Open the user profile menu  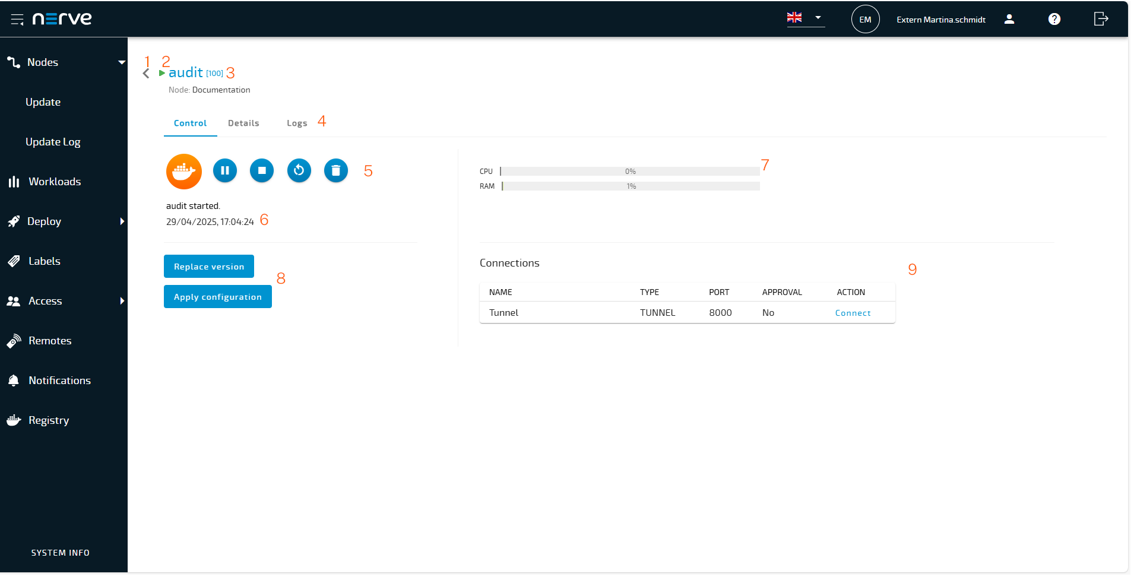click(1009, 18)
